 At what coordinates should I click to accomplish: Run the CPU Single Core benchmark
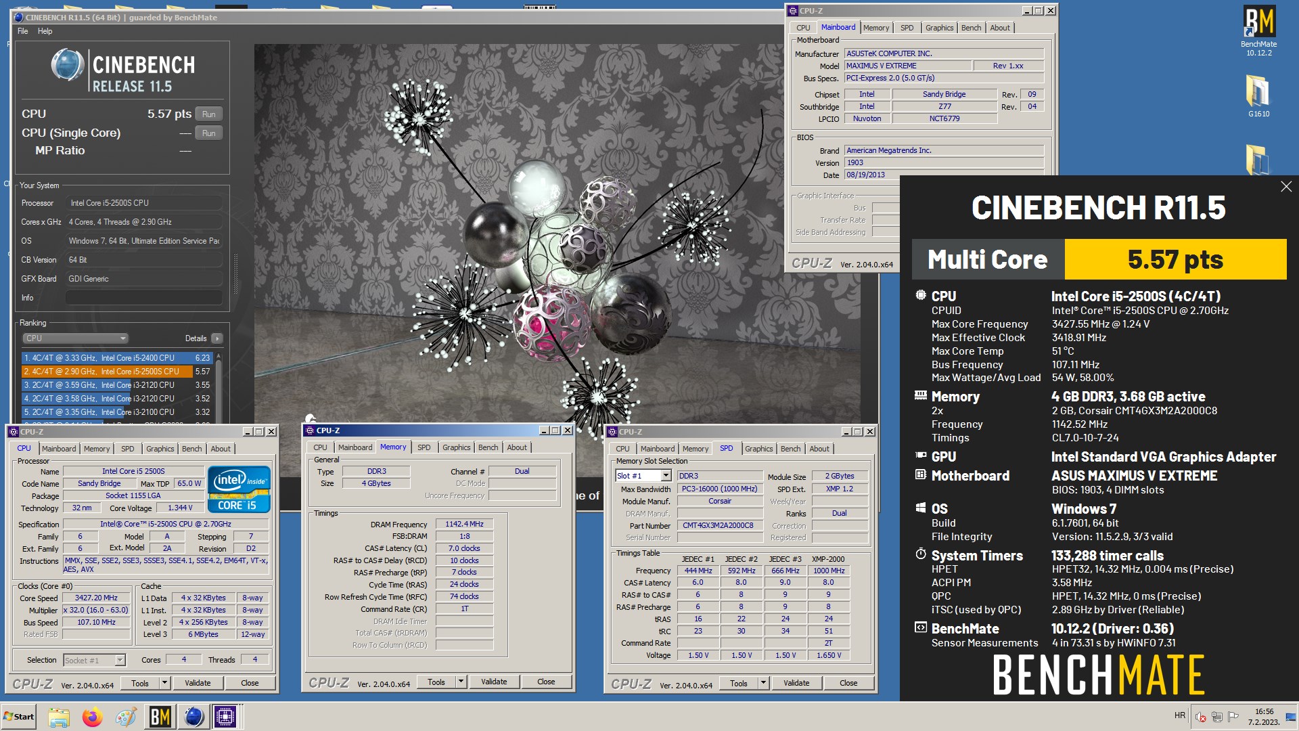coord(209,133)
